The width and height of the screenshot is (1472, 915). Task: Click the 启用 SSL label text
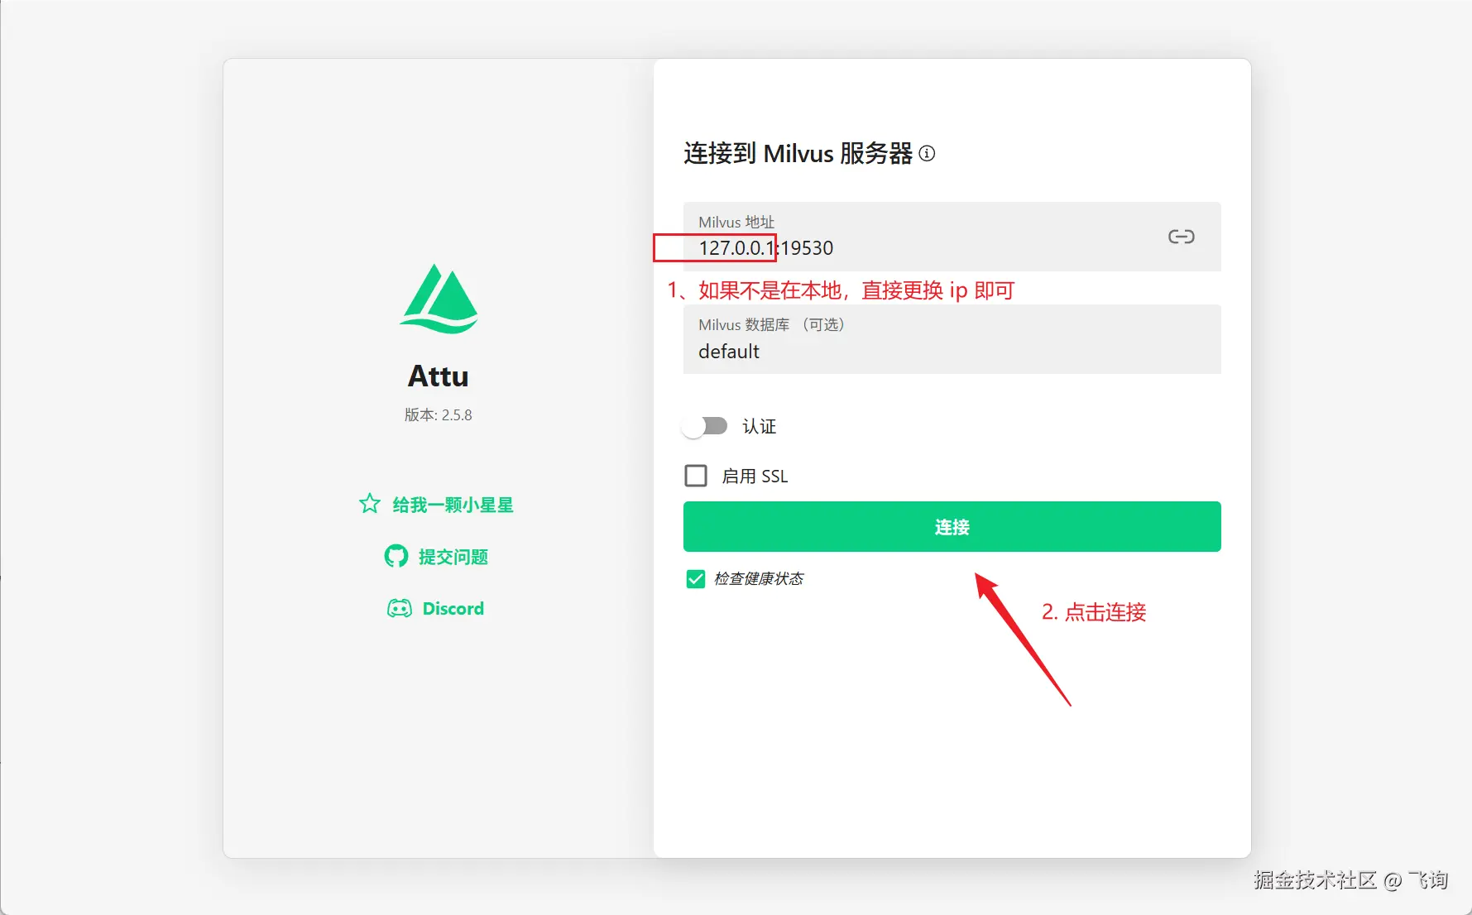755,477
